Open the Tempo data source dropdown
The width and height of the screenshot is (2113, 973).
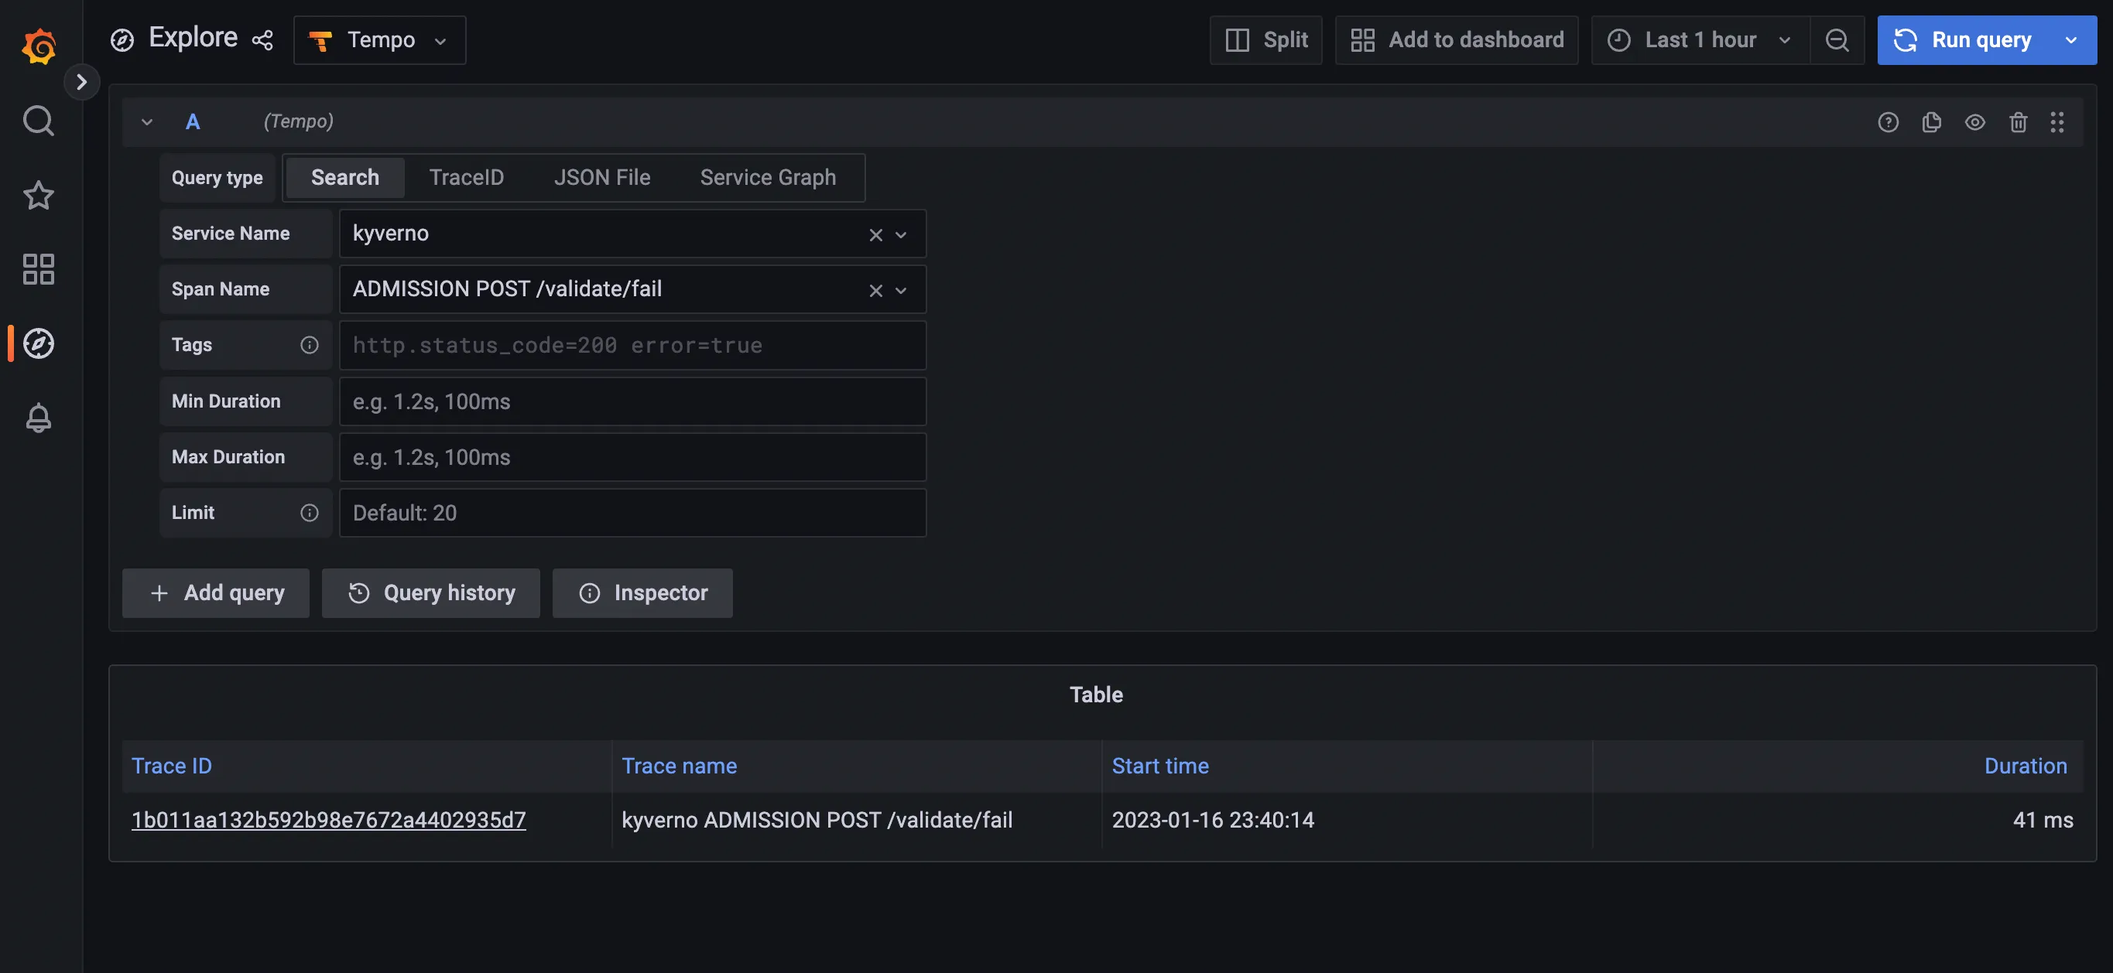click(x=380, y=40)
